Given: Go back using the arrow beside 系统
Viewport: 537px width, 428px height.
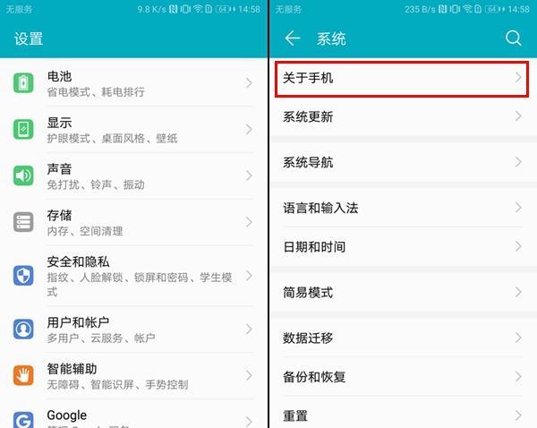Looking at the screenshot, I should coord(293,38).
